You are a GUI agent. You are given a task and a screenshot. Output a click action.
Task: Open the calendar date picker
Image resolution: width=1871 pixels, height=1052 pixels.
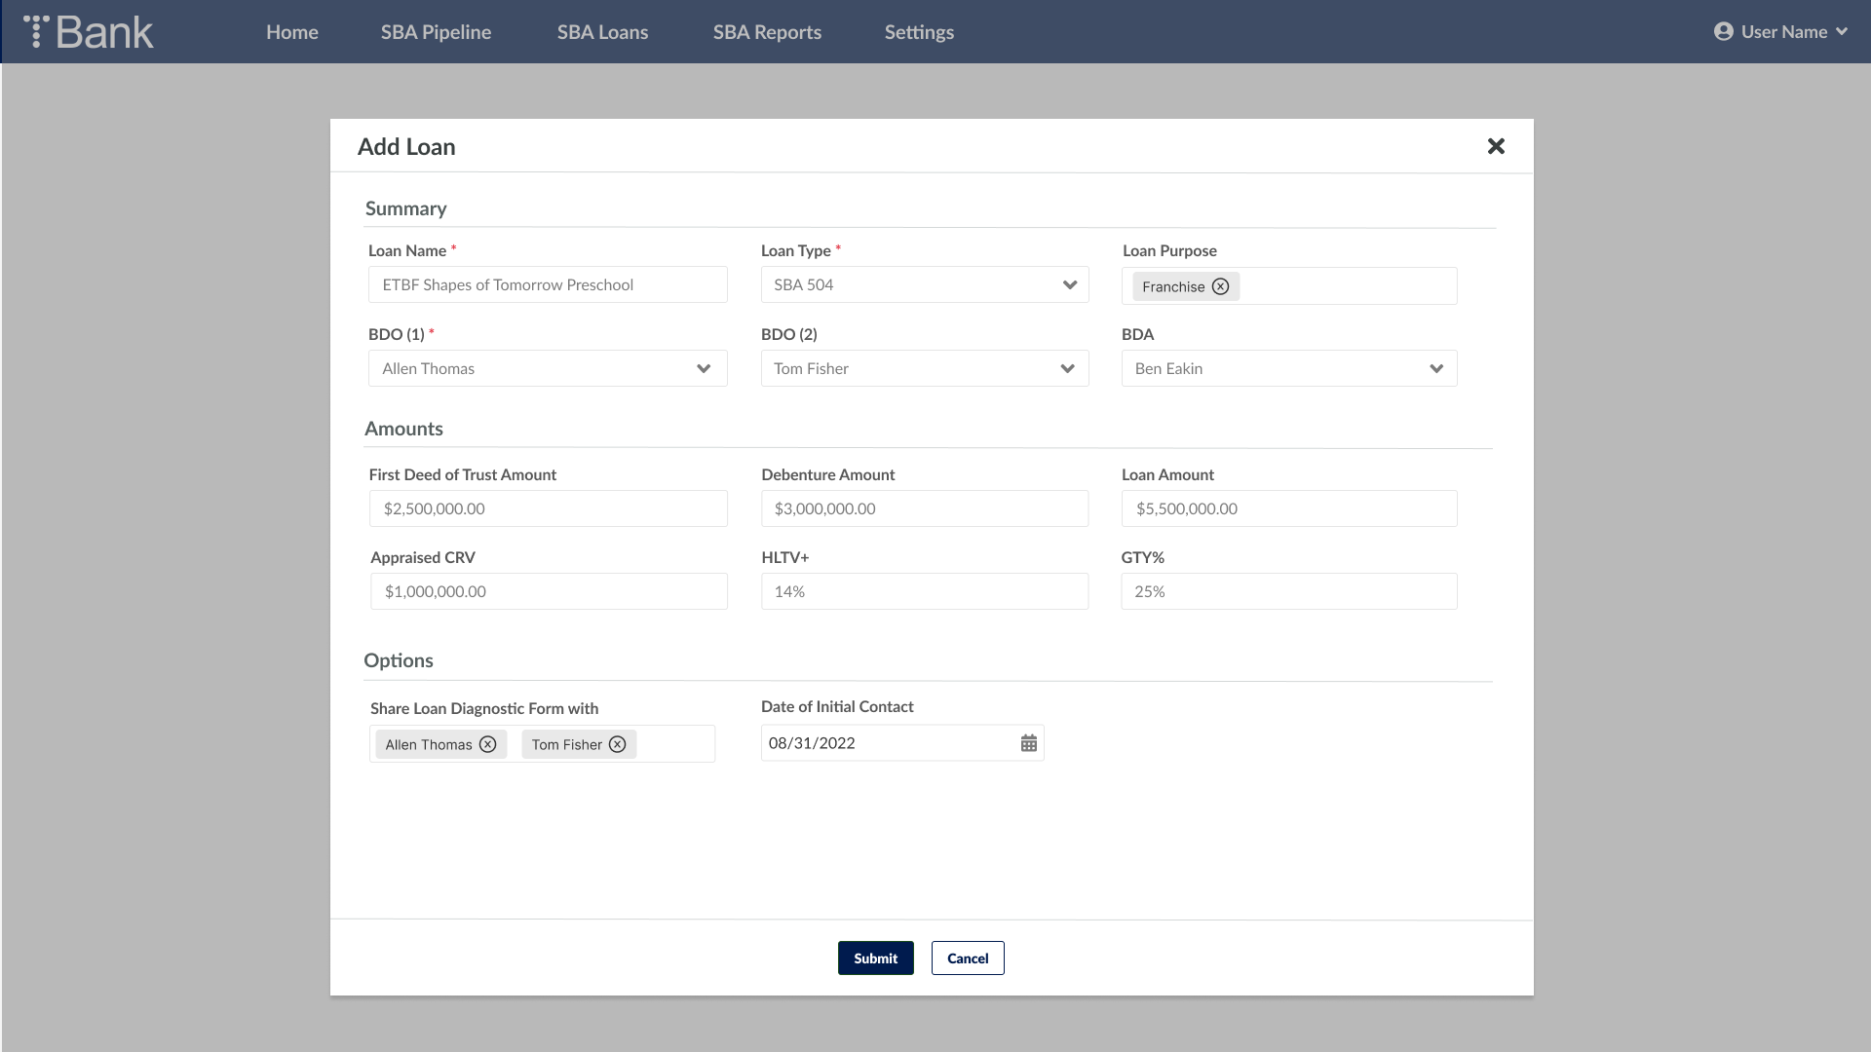tap(1028, 743)
